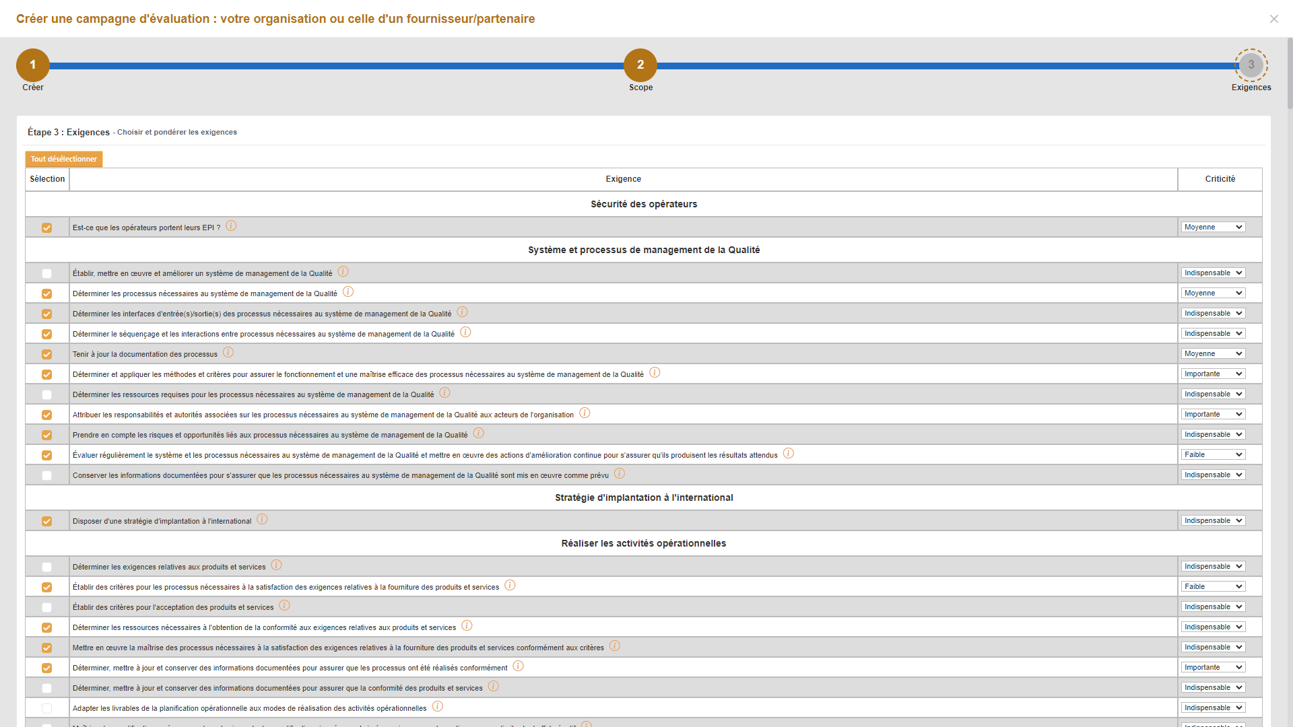Go to step 1 Créer
This screenshot has height=727, width=1293.
pos(32,65)
